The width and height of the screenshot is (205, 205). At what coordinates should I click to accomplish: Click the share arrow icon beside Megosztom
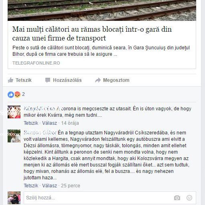click(x=98, y=80)
